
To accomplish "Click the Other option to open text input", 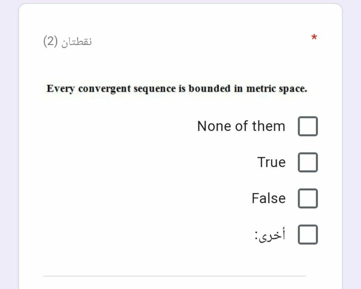I will tap(308, 234).
